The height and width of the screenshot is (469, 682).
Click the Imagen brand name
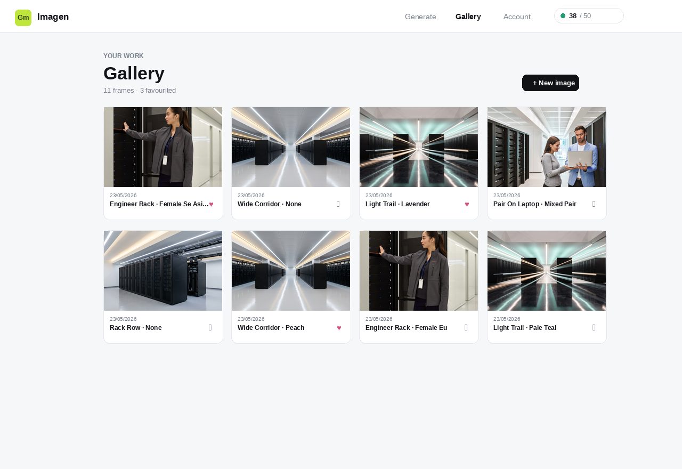click(53, 17)
